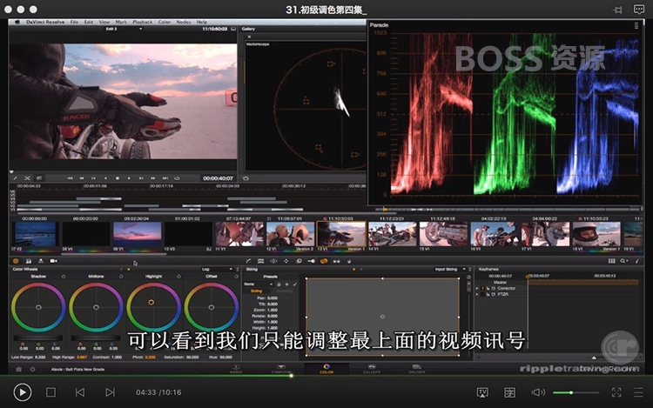This screenshot has height=408, width=653.
Task: Open the Log color wheels mode dropdown
Action: click(x=217, y=269)
